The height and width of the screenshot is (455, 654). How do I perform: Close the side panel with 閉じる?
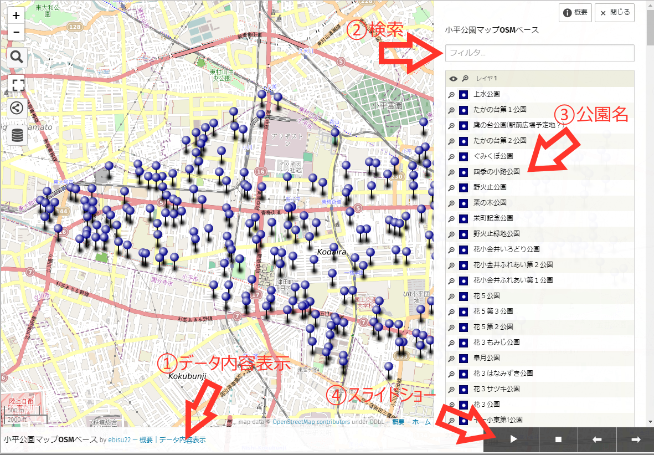click(x=614, y=13)
